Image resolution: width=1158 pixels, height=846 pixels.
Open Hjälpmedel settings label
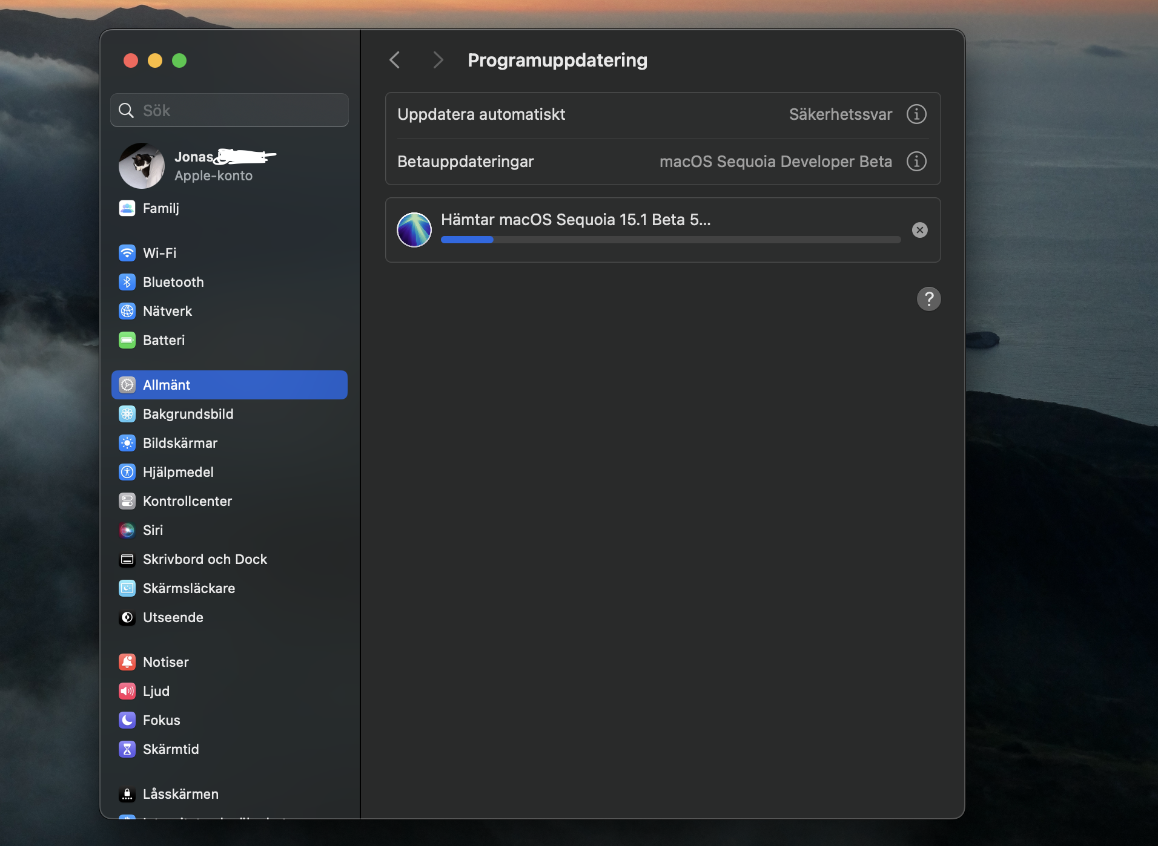[x=178, y=472]
